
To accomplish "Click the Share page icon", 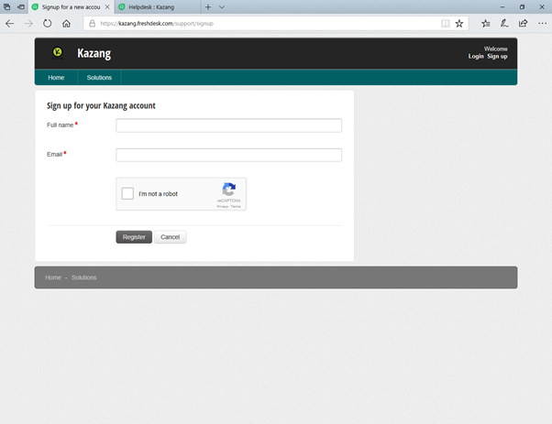I will point(524,24).
